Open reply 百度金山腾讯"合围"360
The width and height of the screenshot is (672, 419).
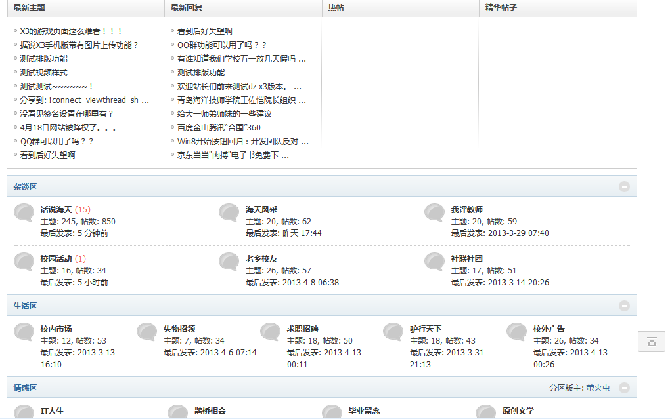click(x=219, y=128)
